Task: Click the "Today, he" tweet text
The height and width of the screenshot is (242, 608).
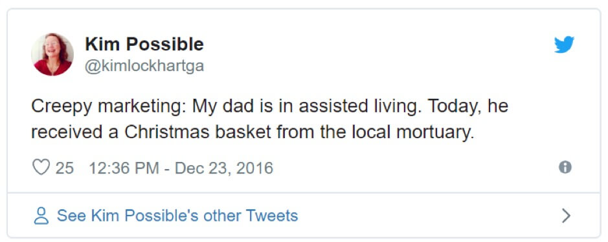Action: (468, 107)
